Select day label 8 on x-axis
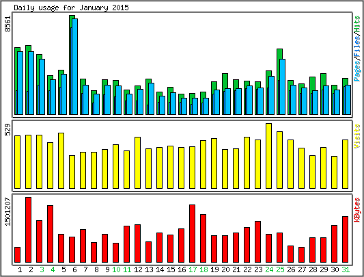The image size is (364, 277). pos(96,269)
